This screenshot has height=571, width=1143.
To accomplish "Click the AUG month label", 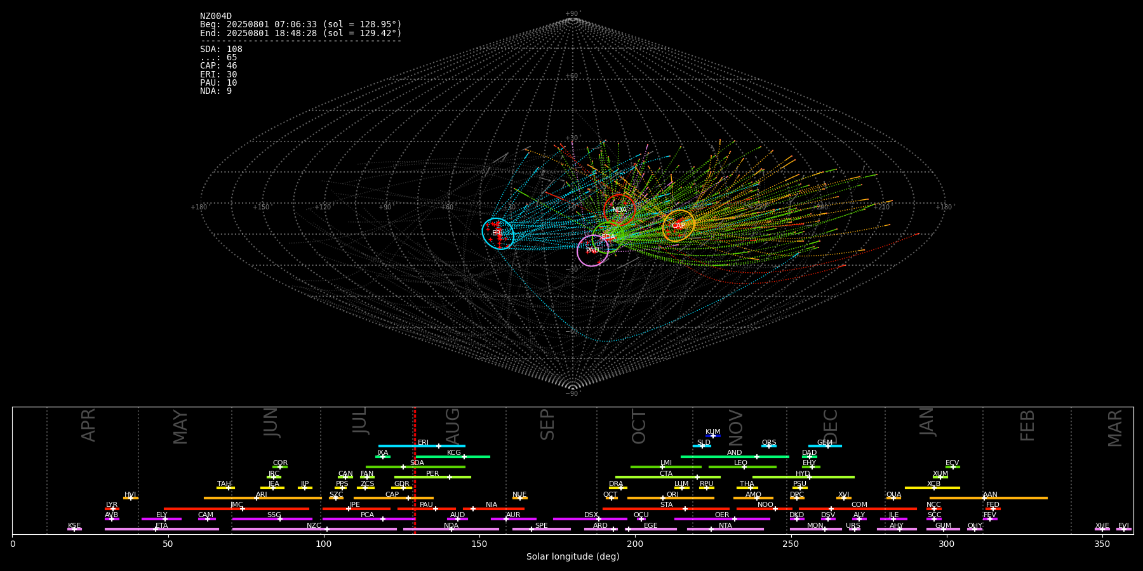I will coord(453,426).
